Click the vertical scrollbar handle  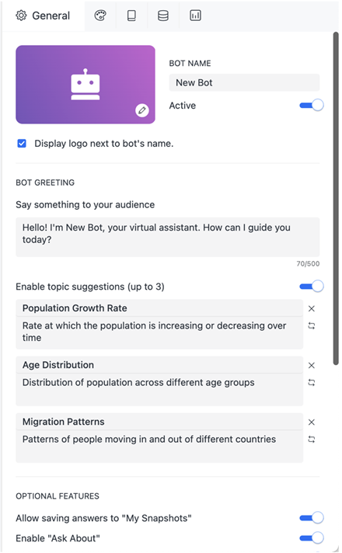336,199
